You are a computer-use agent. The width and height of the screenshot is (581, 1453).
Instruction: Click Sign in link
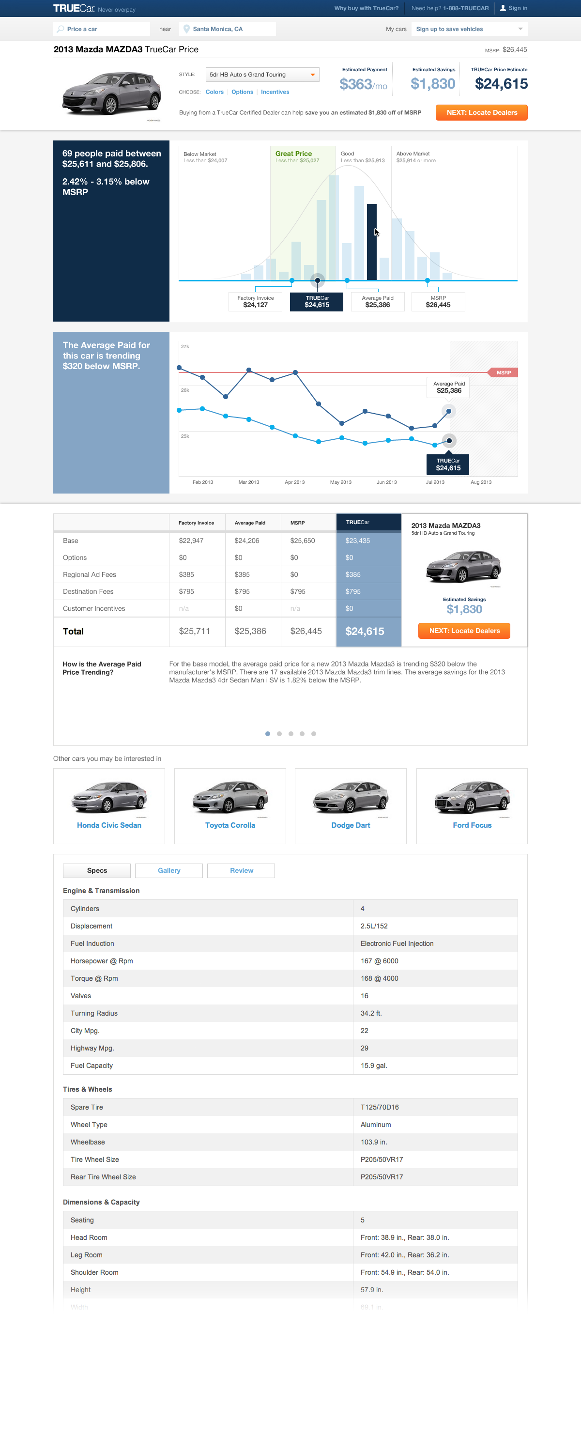pyautogui.click(x=517, y=8)
